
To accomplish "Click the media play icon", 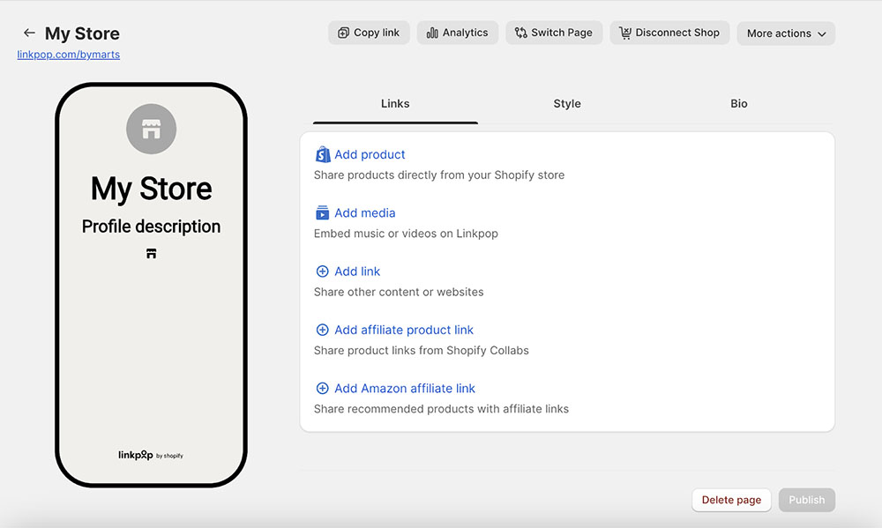I will pos(322,212).
